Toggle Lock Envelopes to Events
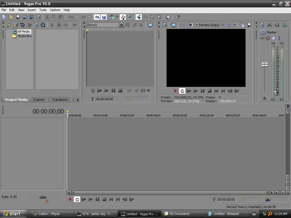This screenshot has height=218, width=291. [123, 17]
